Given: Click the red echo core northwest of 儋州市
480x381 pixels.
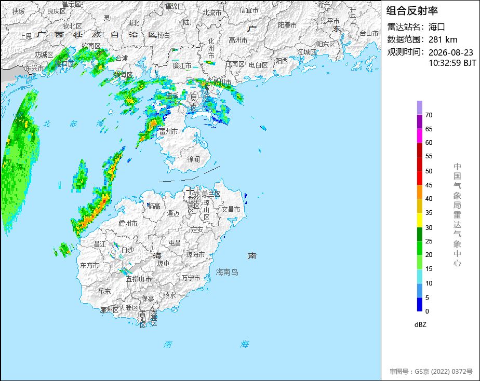Looking at the screenshot, I should [104, 201].
